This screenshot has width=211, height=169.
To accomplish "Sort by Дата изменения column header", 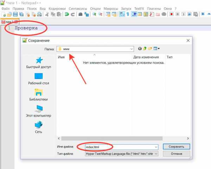I will tap(146, 57).
